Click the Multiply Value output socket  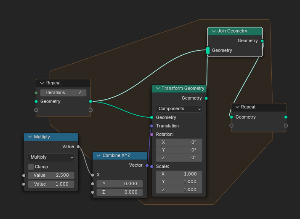78,147
